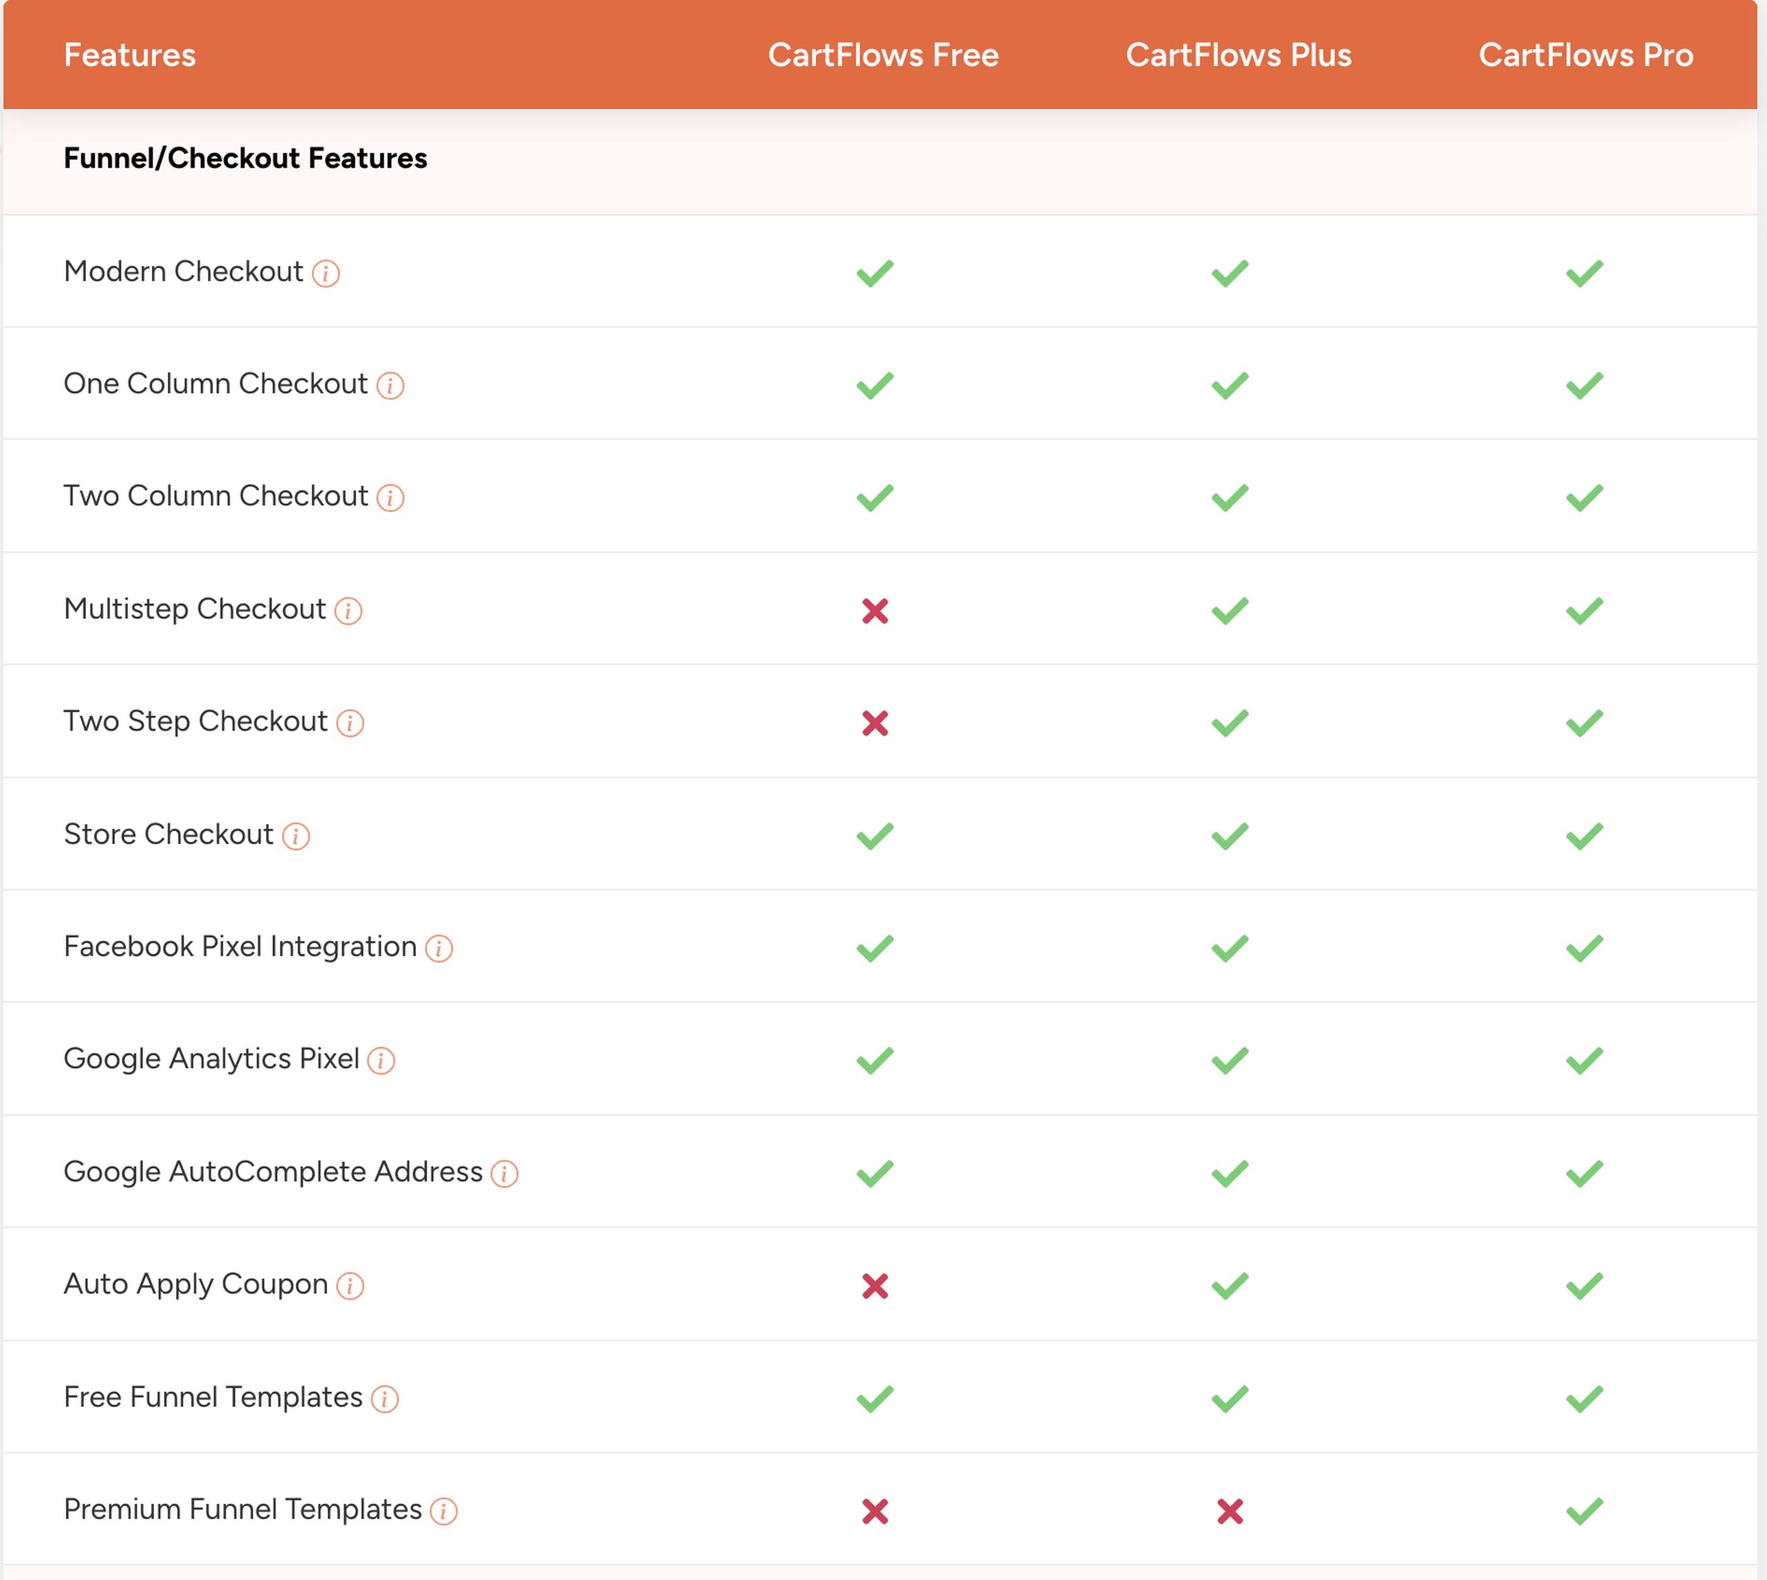This screenshot has width=1767, height=1580.
Task: Click the CartFlows Plus check for Store Checkout
Action: [1229, 835]
